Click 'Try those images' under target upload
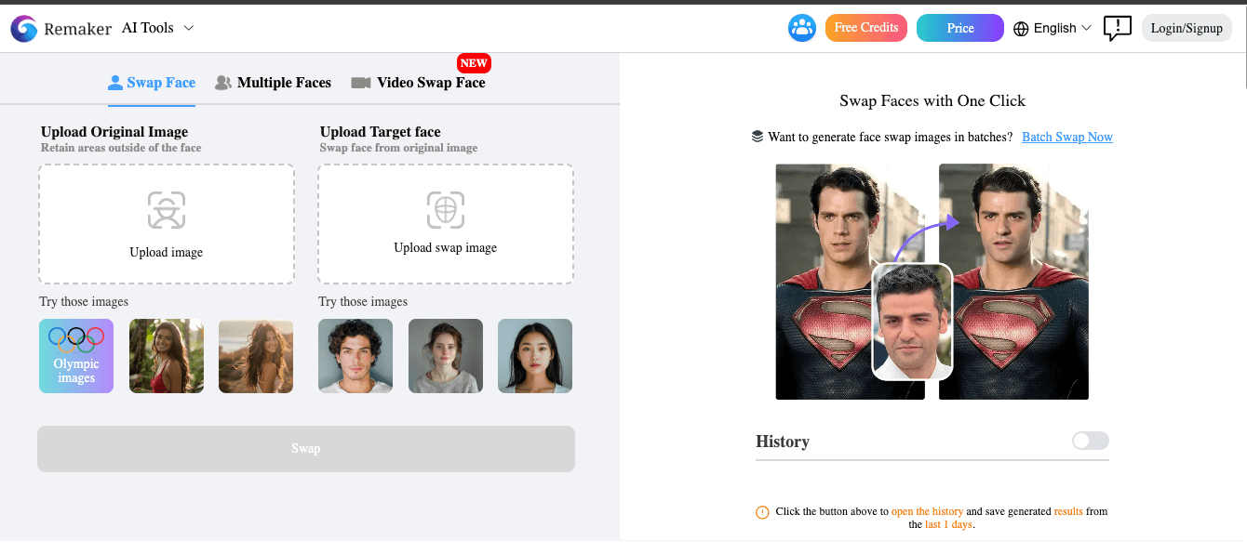1247x554 pixels. point(363,302)
